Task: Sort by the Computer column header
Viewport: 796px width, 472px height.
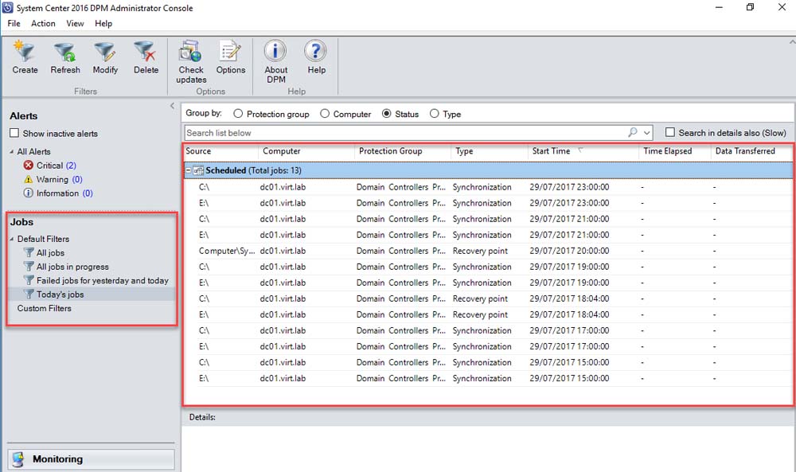Action: [306, 151]
